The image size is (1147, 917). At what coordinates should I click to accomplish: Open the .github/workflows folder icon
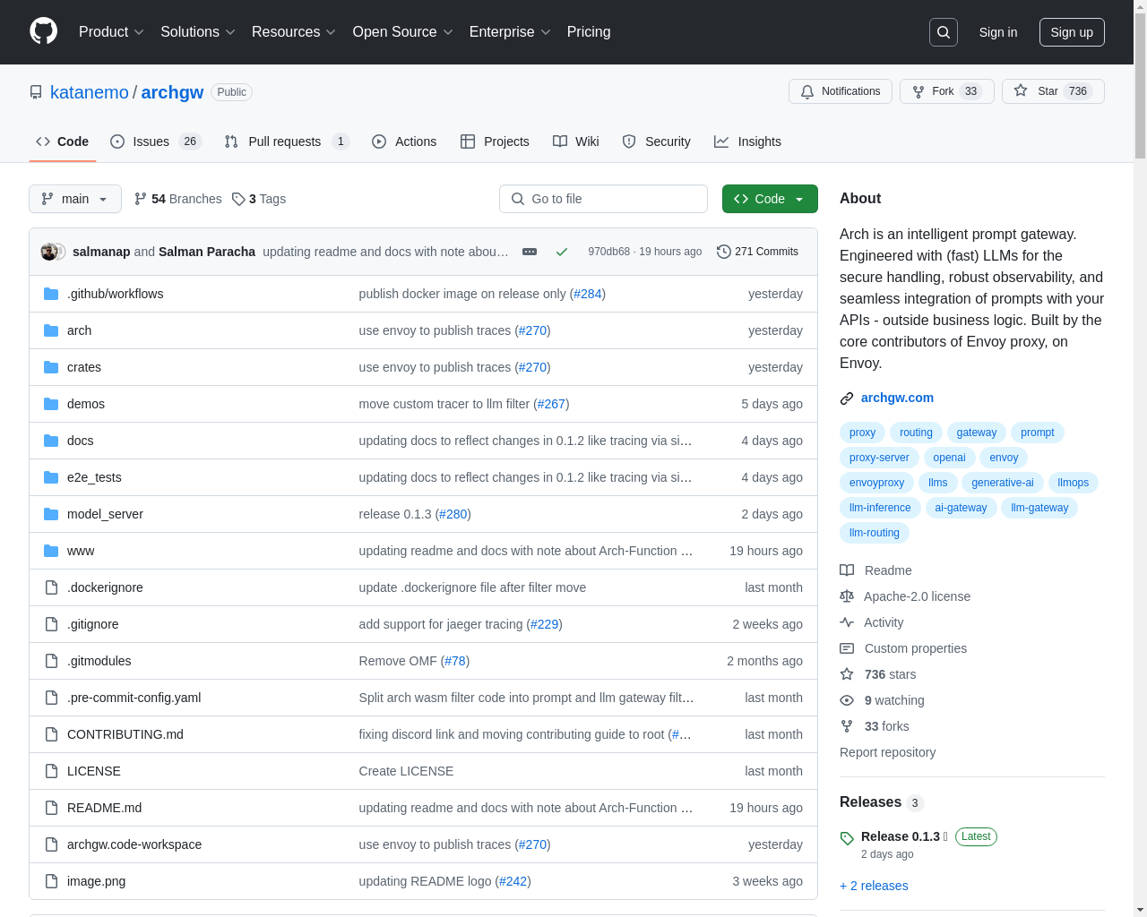pyautogui.click(x=51, y=294)
